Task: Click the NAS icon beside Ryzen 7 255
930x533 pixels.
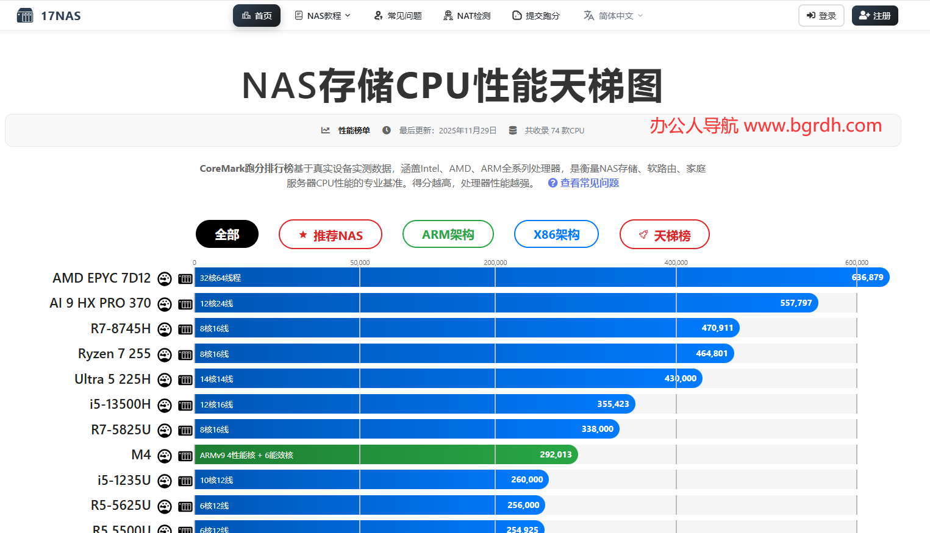Action: tap(185, 355)
